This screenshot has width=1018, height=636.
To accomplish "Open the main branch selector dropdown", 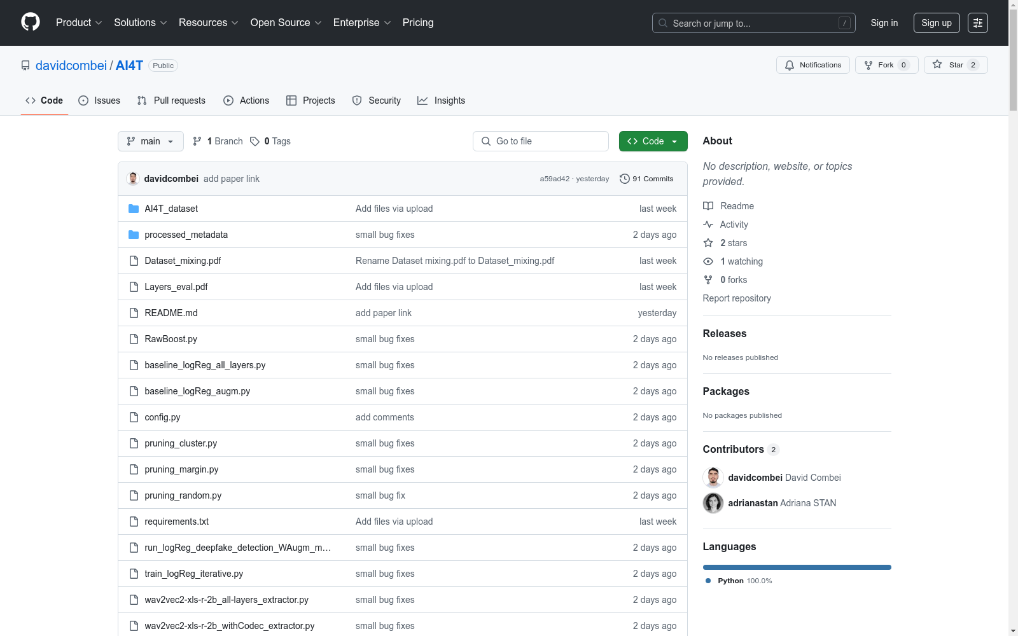I will click(151, 141).
